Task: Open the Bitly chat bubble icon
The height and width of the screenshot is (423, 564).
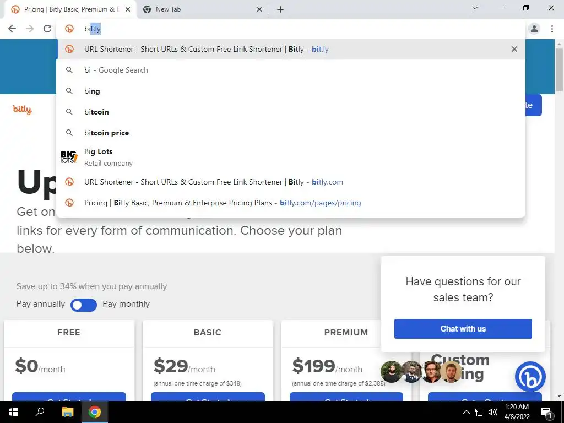Action: pos(530,377)
